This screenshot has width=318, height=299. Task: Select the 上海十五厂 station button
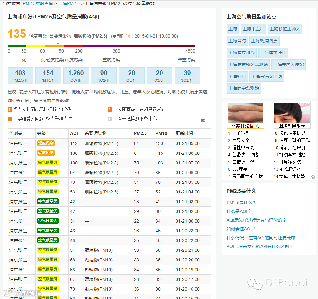(254, 29)
